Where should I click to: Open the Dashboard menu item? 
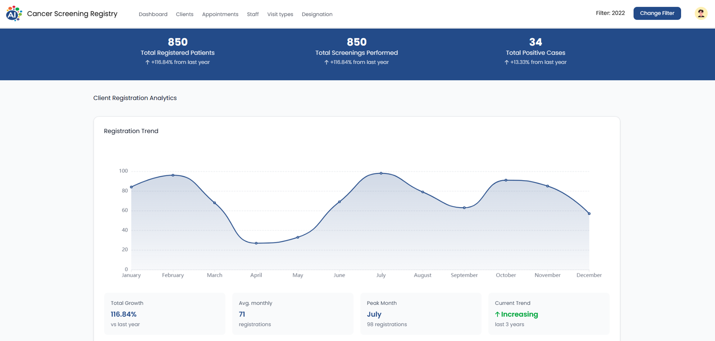click(153, 14)
